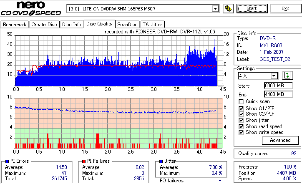Select the Disc Quality tab
Viewport: 302px width, 184px height.
click(x=99, y=24)
